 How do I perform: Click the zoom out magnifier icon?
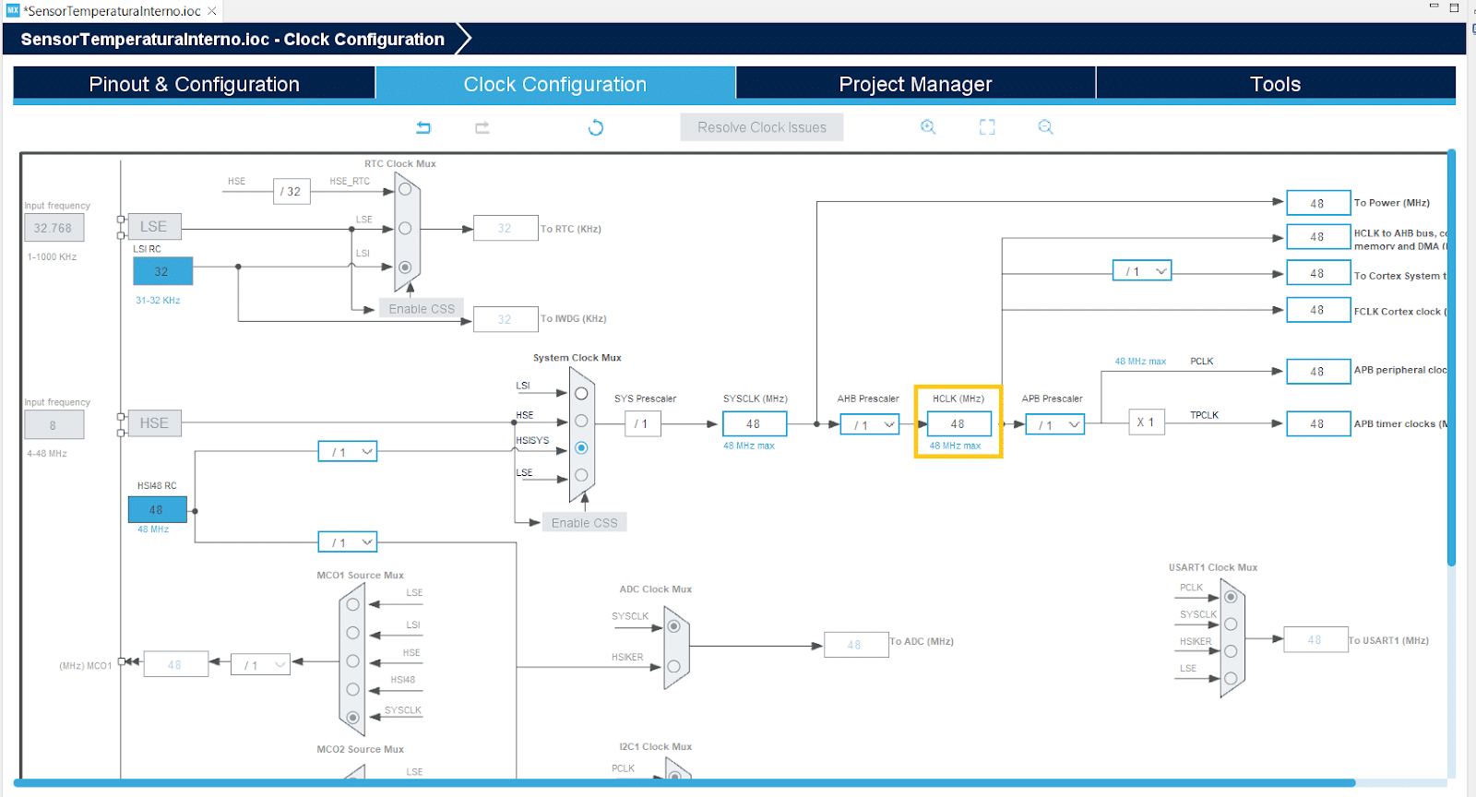click(1045, 127)
